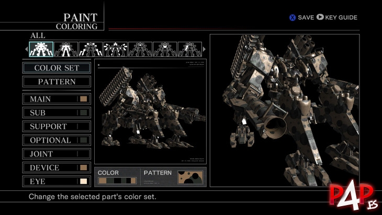
Task: Select the OPTIONAL color row
Action: (x=57, y=140)
